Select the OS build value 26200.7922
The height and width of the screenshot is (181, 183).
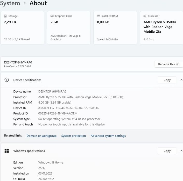pos(46,179)
